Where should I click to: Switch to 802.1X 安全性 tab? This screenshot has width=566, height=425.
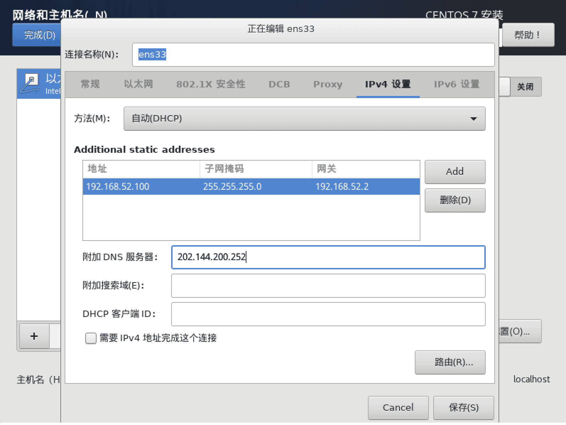point(211,84)
